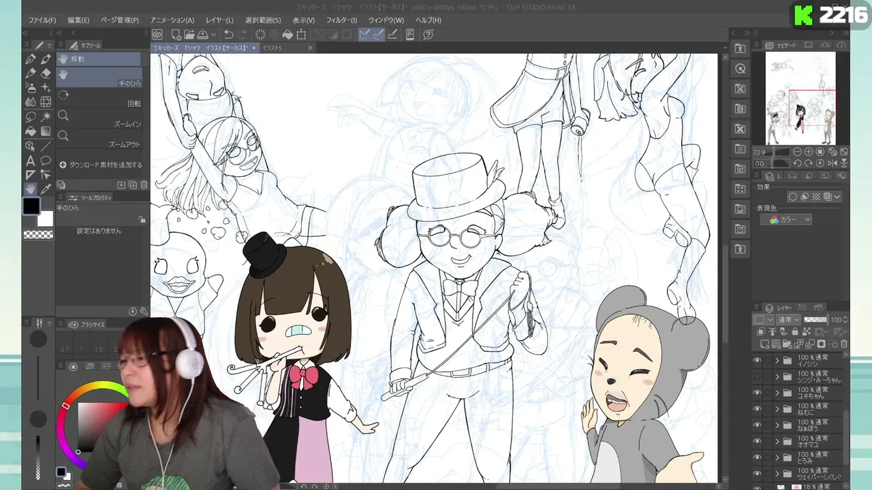The width and height of the screenshot is (872, 490).
Task: Click the lock layer icon
Action: coord(794,332)
